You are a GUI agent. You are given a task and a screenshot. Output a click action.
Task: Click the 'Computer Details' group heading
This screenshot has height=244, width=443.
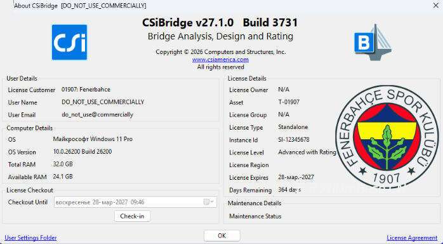[x=30, y=128]
